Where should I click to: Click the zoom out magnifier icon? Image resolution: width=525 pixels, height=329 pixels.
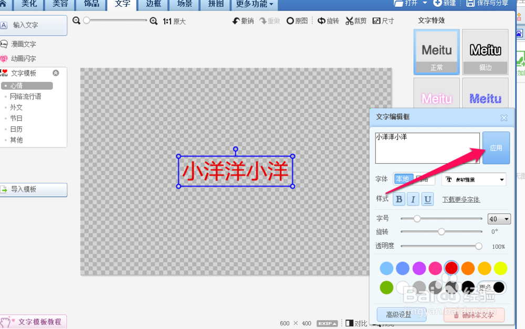(76, 21)
